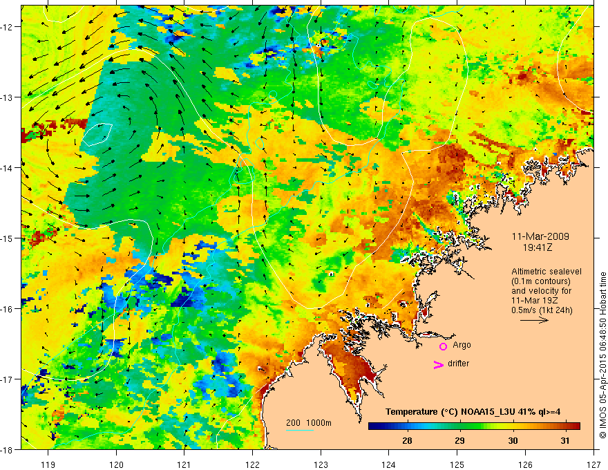Click the IMOS copyright timestamp text

pyautogui.click(x=602, y=355)
